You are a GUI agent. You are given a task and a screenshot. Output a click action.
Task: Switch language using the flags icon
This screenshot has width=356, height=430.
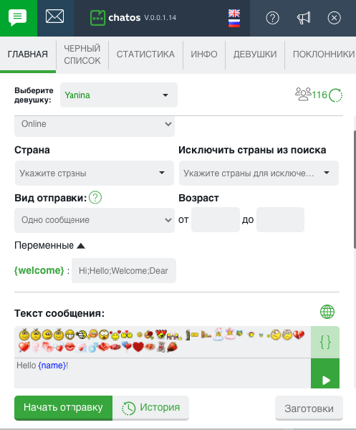[x=234, y=18]
